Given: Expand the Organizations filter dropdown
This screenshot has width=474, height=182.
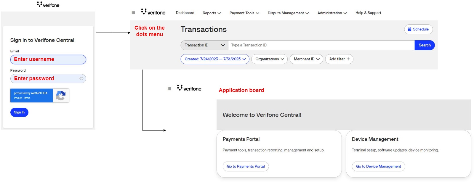Looking at the screenshot, I should point(269,59).
